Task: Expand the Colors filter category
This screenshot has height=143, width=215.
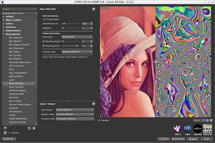Action: (x=3, y=24)
